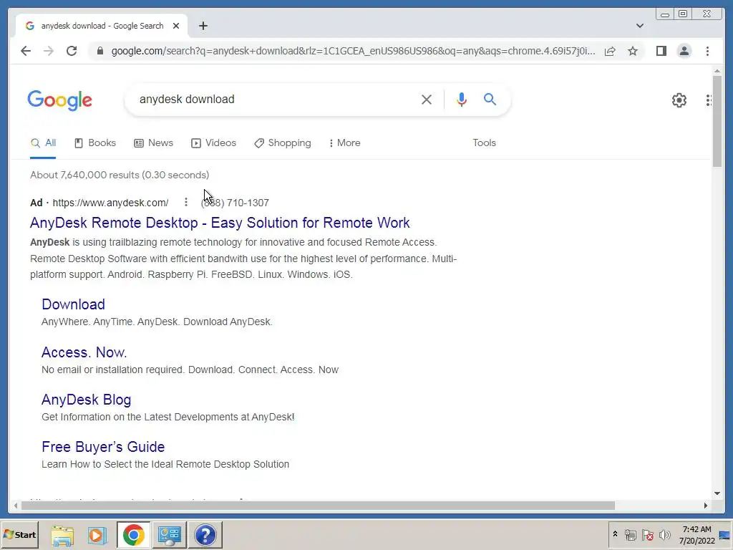Open the Windows Start menu
Screen dimensions: 733x550
click(19, 534)
